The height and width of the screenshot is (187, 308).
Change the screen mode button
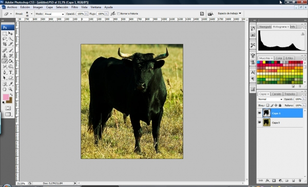coord(8,114)
